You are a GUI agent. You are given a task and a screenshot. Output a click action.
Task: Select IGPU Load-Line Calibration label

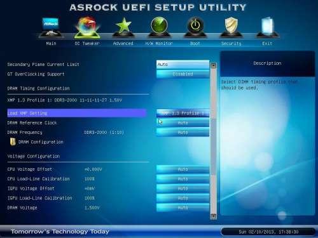[x=39, y=198]
